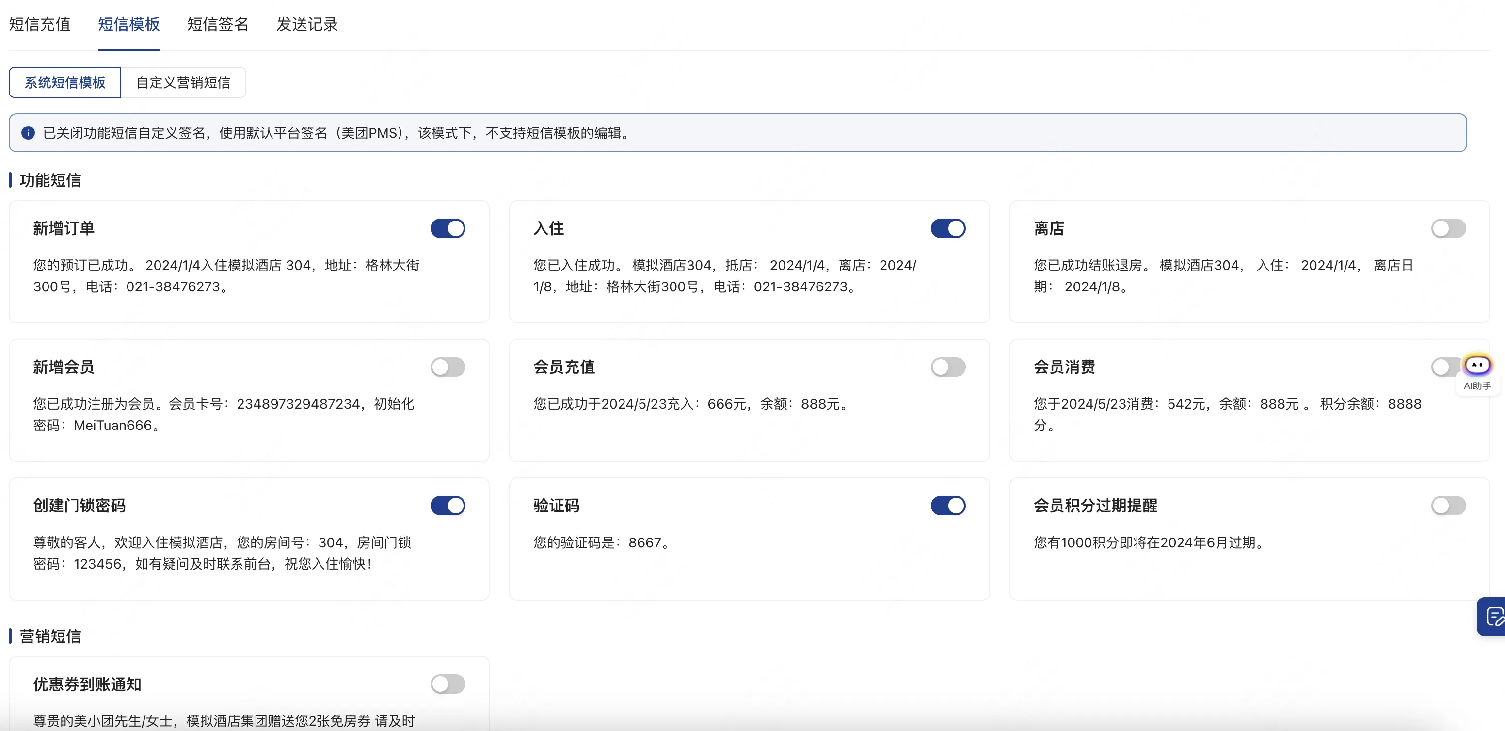
Task: Switch to the 短信充值 tab
Action: coord(40,25)
